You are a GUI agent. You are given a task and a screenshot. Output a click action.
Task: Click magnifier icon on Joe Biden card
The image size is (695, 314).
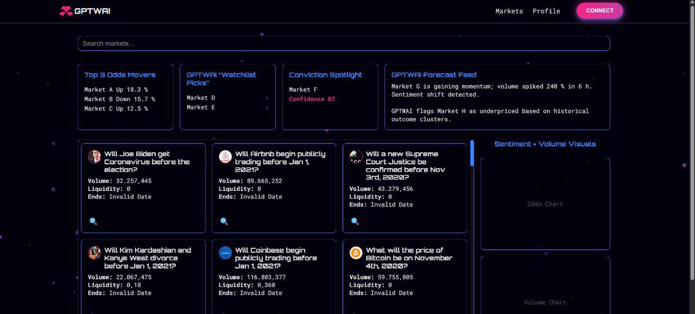93,221
